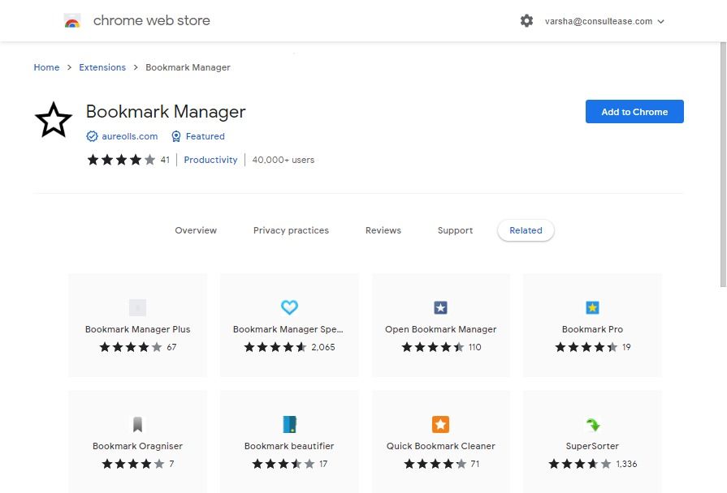Click the varsha@consultease.com account email
The width and height of the screenshot is (727, 493).
pyautogui.click(x=598, y=21)
